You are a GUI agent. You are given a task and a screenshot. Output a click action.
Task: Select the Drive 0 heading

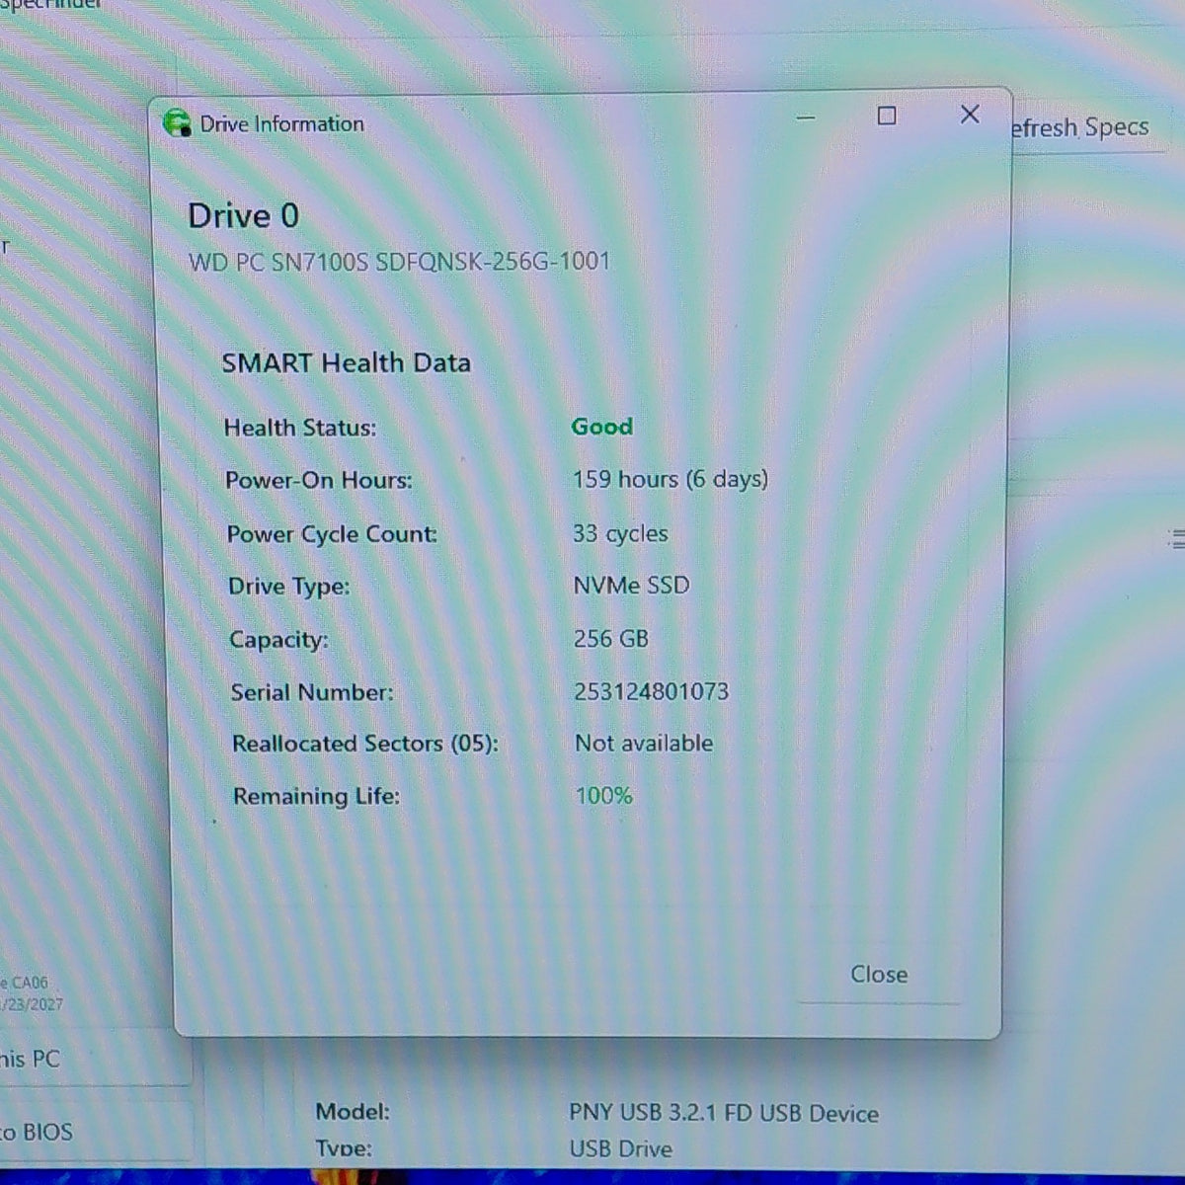tap(243, 215)
